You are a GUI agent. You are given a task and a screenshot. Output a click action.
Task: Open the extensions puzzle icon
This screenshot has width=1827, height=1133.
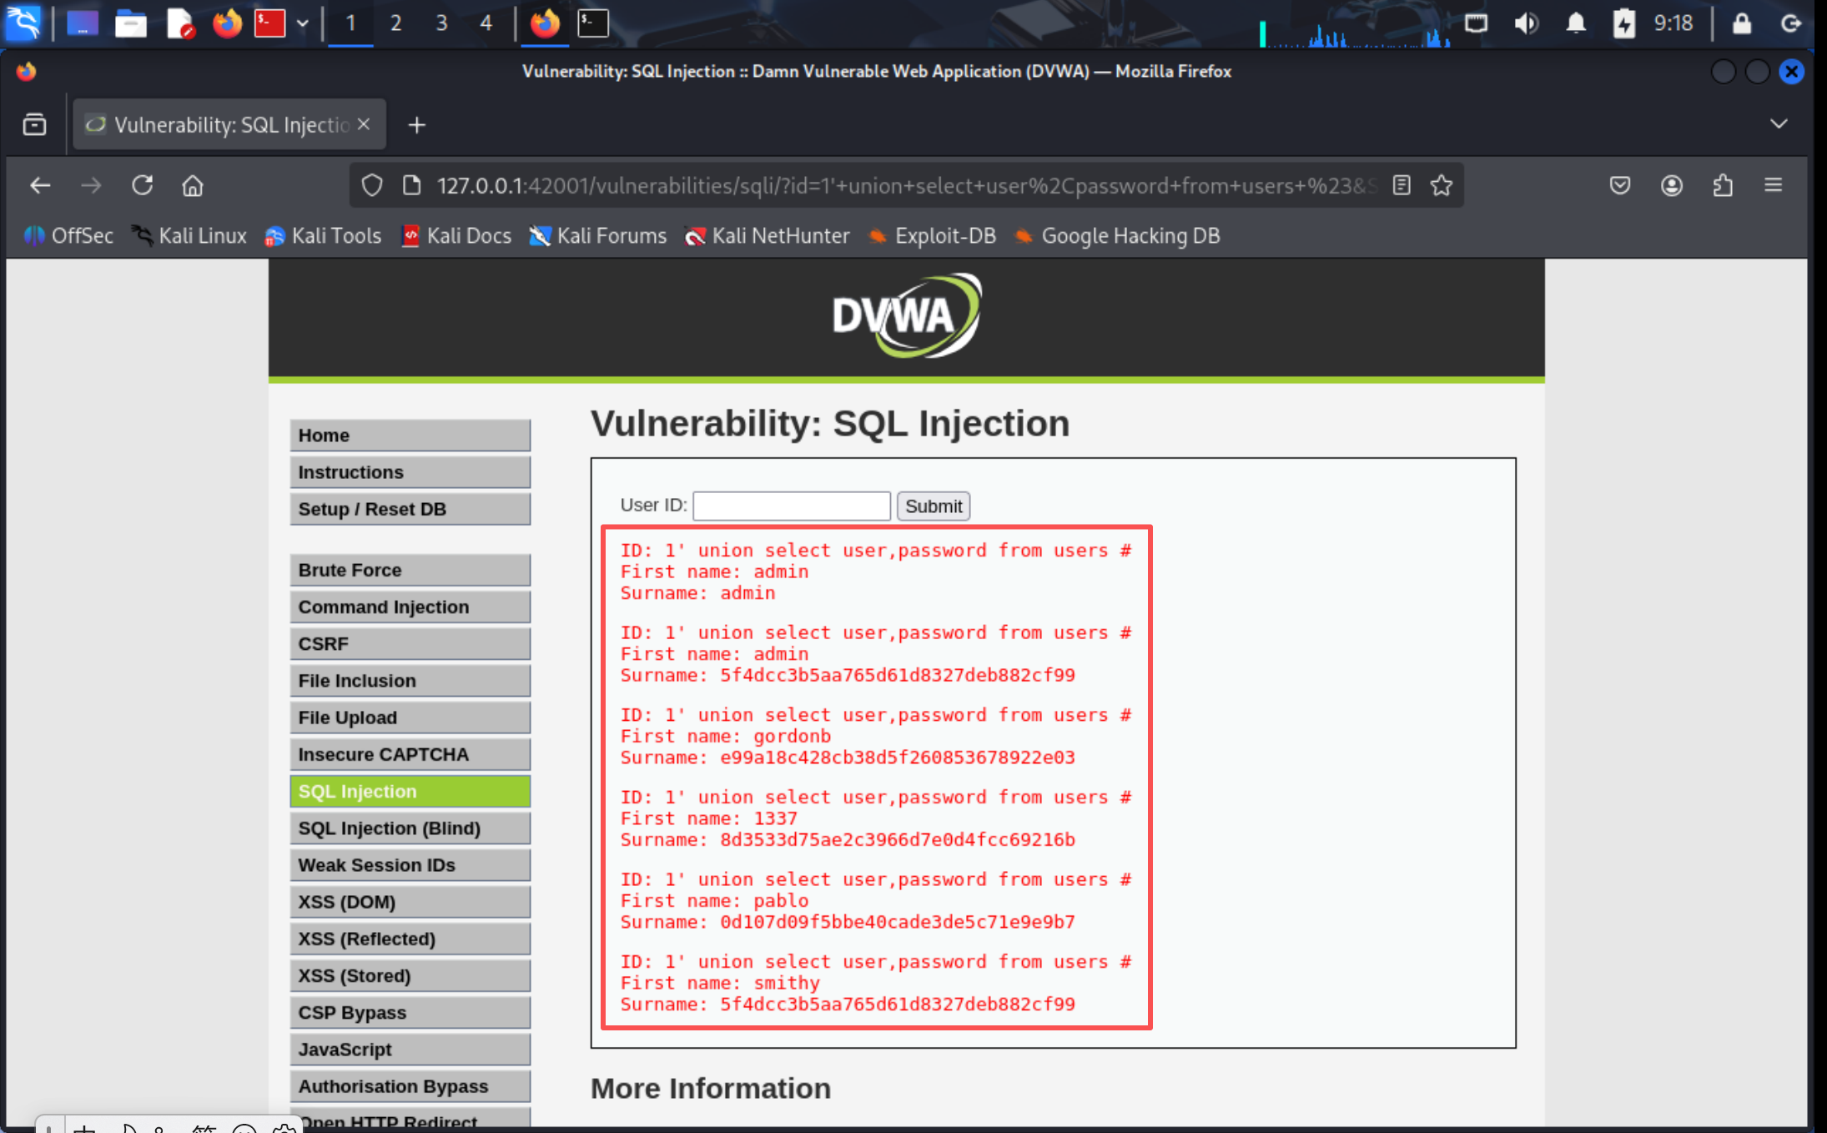click(1723, 185)
